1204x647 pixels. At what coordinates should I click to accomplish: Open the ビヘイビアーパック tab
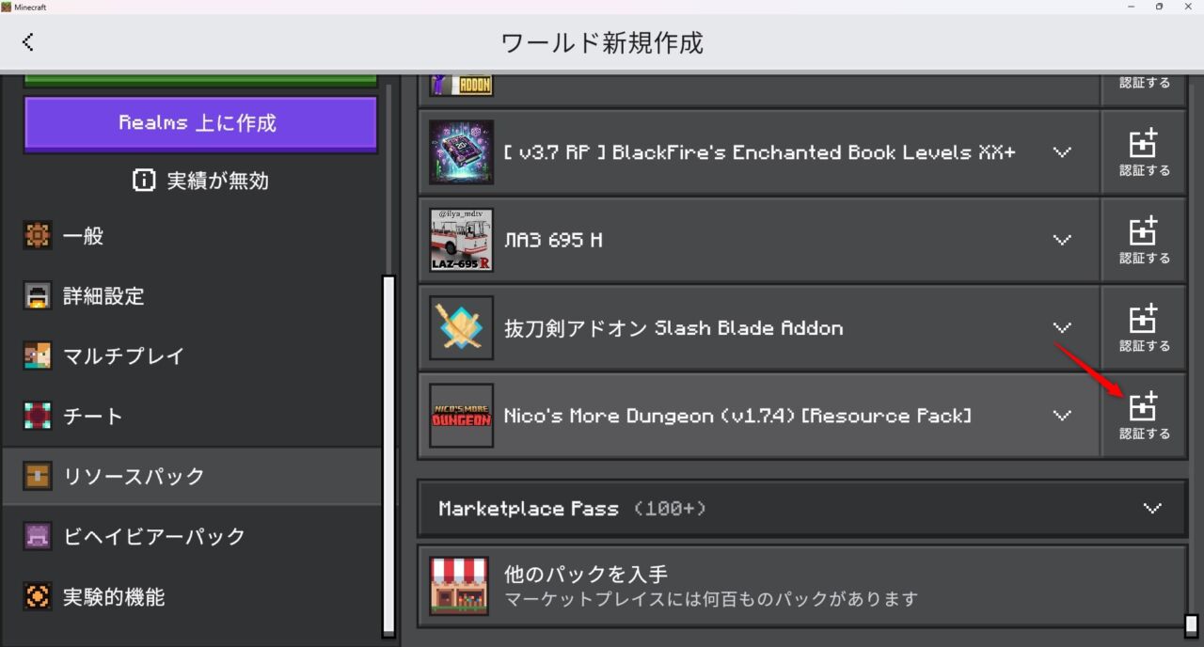(x=192, y=536)
